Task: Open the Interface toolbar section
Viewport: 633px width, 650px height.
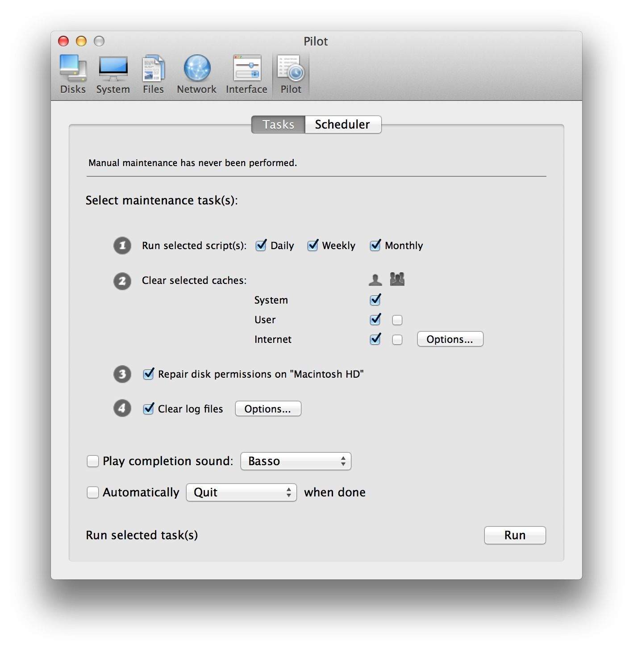Action: pyautogui.click(x=246, y=75)
